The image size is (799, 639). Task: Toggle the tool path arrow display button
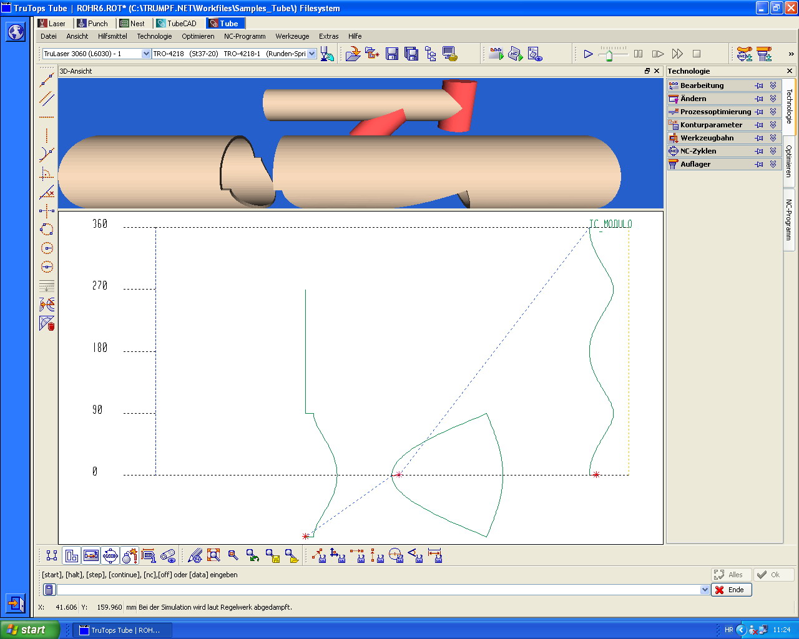click(x=91, y=555)
